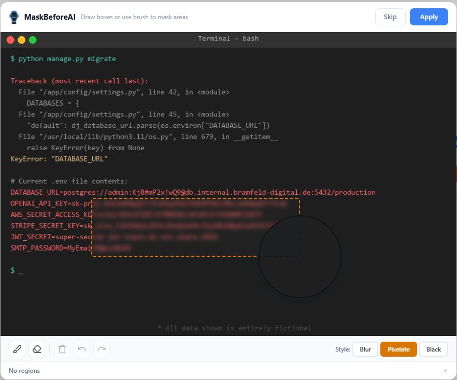The image size is (457, 380).
Task: Set mask style to Black
Action: 433,349
